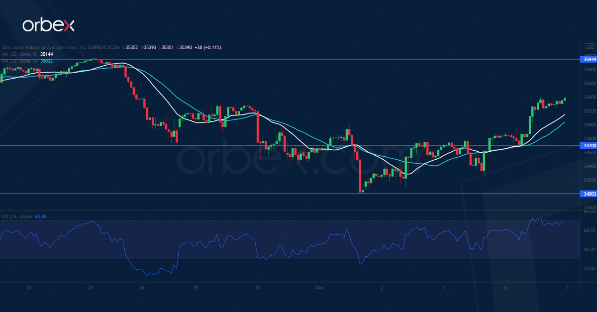
Task: Click the open value O35352
Action: [x=130, y=47]
